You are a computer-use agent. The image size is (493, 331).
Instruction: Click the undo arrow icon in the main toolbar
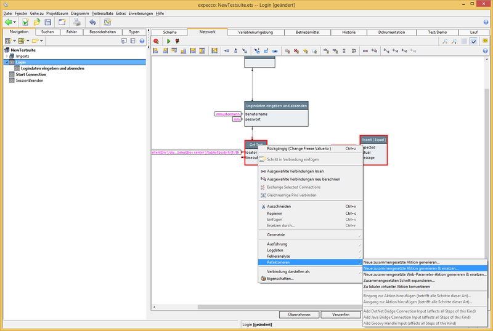pyautogui.click(x=92, y=22)
